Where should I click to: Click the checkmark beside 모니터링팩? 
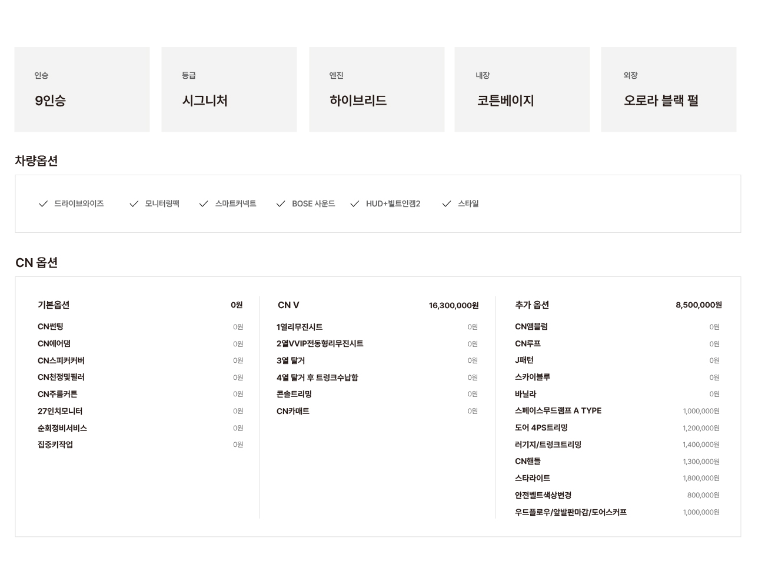(134, 203)
